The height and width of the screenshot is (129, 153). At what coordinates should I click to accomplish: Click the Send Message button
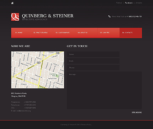137,112
